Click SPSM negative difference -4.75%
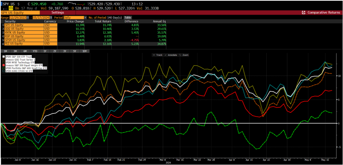The height and width of the screenshot is (165, 343). 134,40
